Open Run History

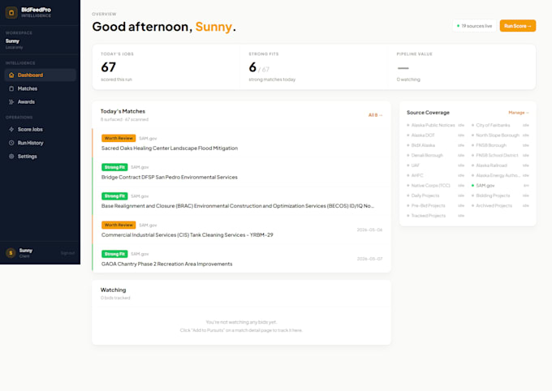pyautogui.click(x=40, y=143)
